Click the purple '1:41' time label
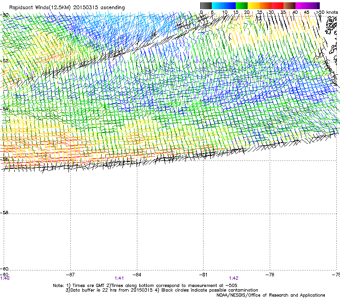Screen dimensions: 340x298 click(x=119, y=278)
